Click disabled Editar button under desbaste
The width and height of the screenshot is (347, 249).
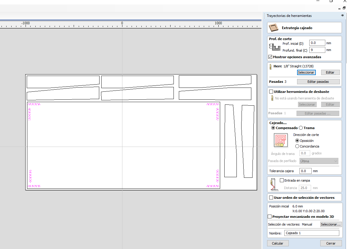pos(330,104)
